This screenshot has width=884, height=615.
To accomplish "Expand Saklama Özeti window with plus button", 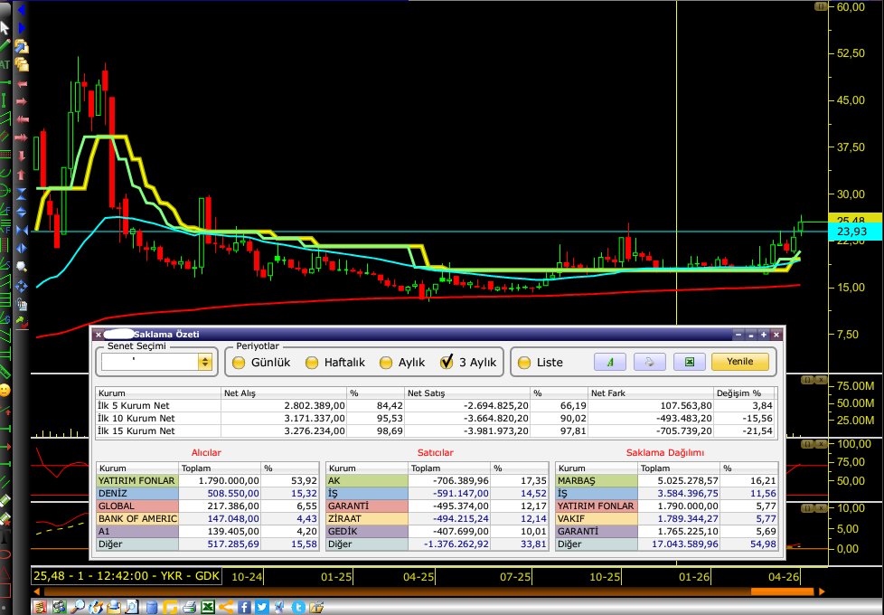I will [x=764, y=335].
